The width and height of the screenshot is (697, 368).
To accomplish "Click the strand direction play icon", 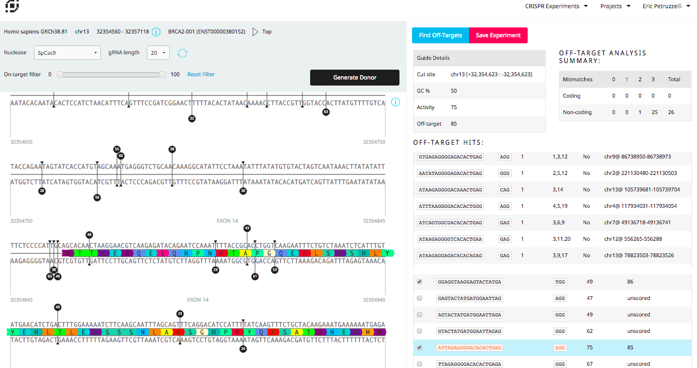I will click(255, 32).
